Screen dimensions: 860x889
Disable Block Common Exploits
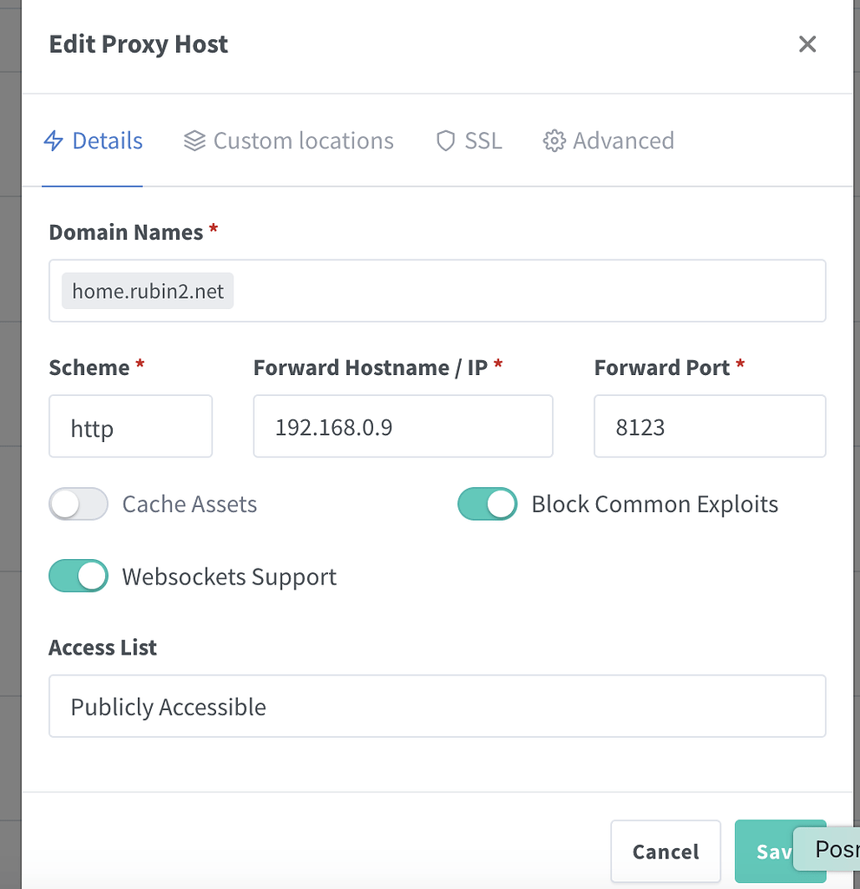click(x=487, y=504)
